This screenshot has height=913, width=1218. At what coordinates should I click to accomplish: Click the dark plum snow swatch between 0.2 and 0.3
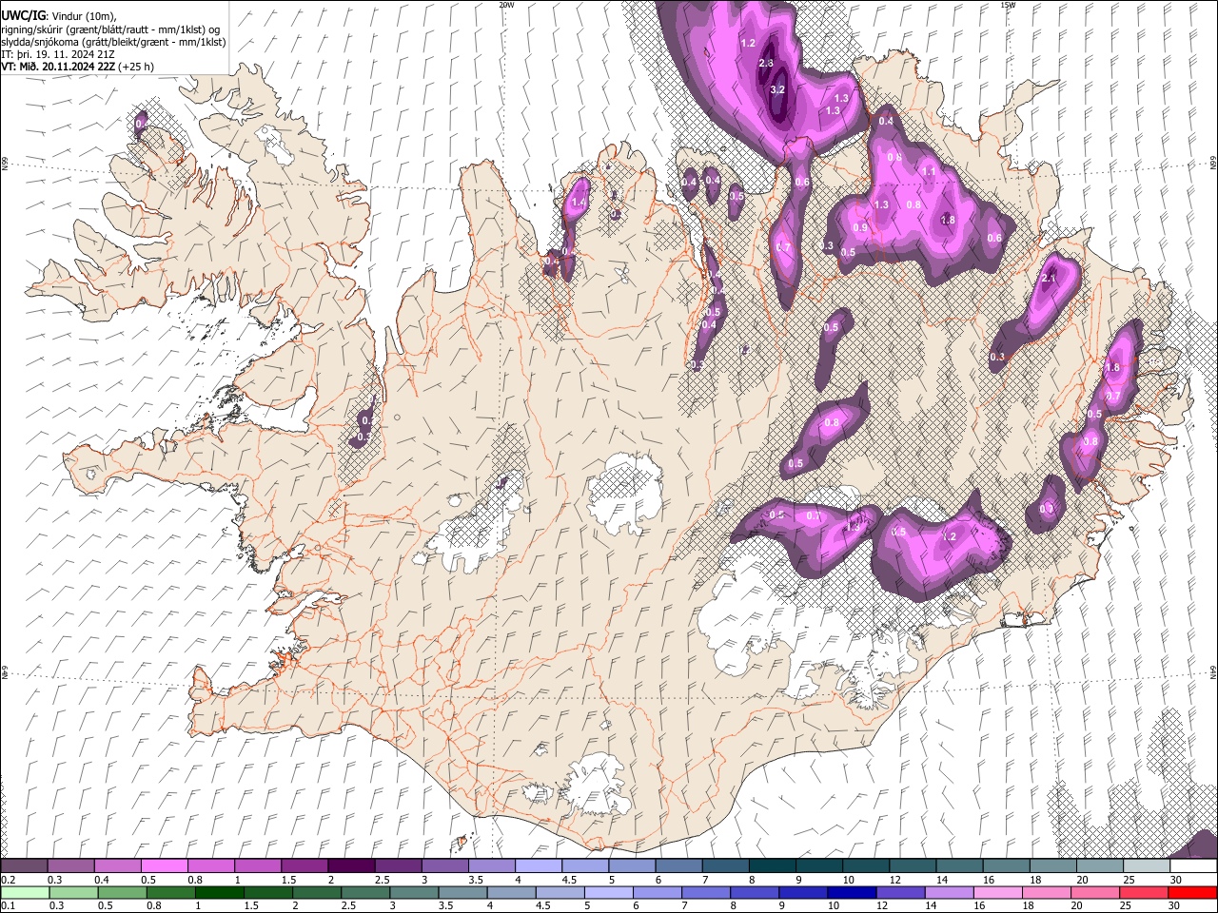point(24,865)
